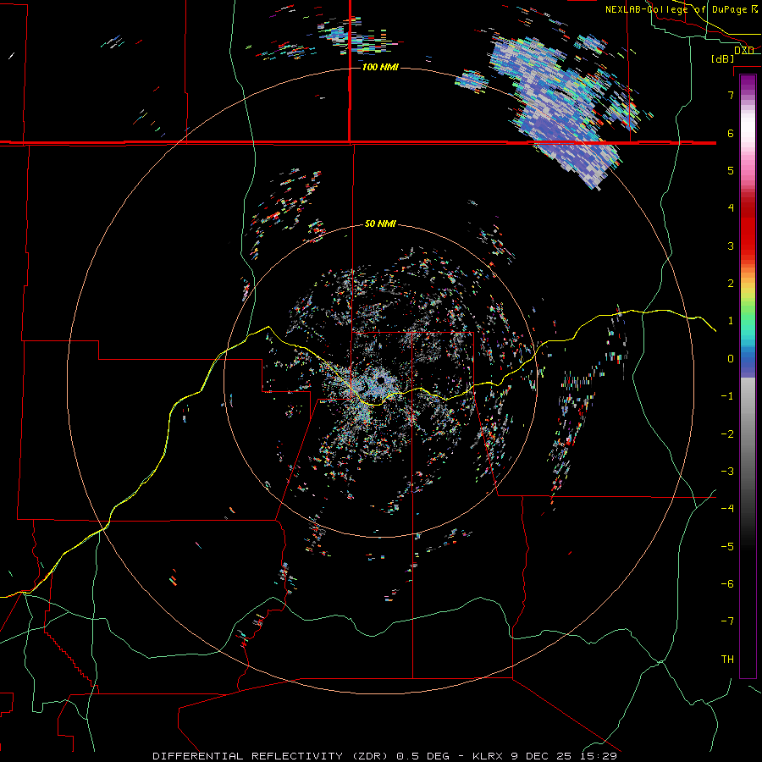762x762 pixels.
Task: Click the purple top of the color bar
Action: click(748, 83)
